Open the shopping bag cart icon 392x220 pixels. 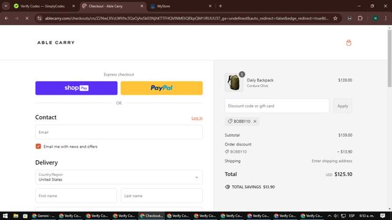coord(349,43)
